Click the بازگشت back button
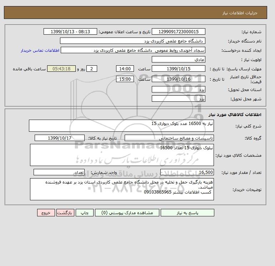Screen dimensions: 275x266 (x=65, y=213)
